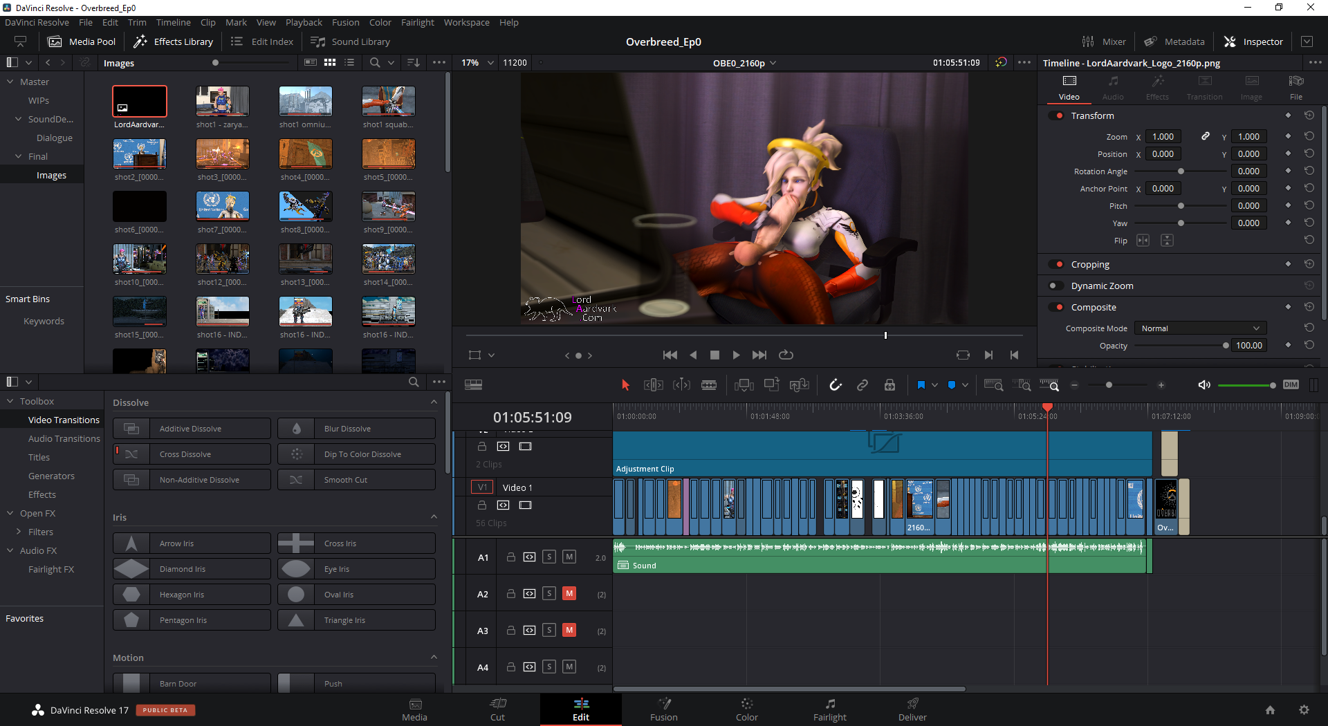Switch to the Deliver page
This screenshot has width=1328, height=726.
point(912,710)
